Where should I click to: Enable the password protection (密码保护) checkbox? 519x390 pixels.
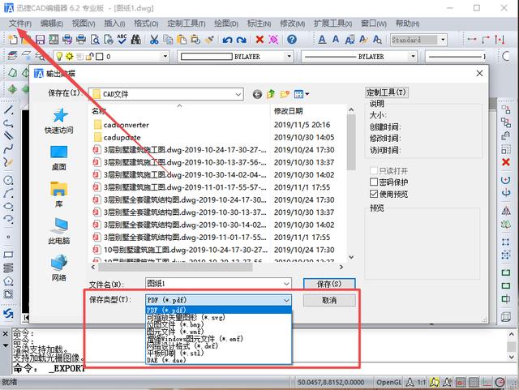pyautogui.click(x=374, y=182)
